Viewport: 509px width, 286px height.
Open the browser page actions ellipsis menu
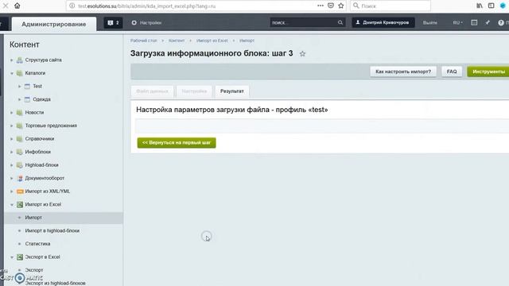321,6
